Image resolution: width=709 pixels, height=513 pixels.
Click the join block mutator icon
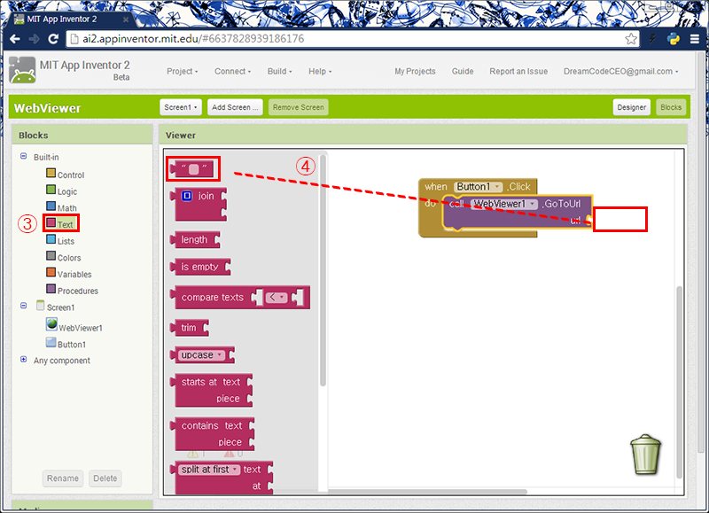click(187, 196)
